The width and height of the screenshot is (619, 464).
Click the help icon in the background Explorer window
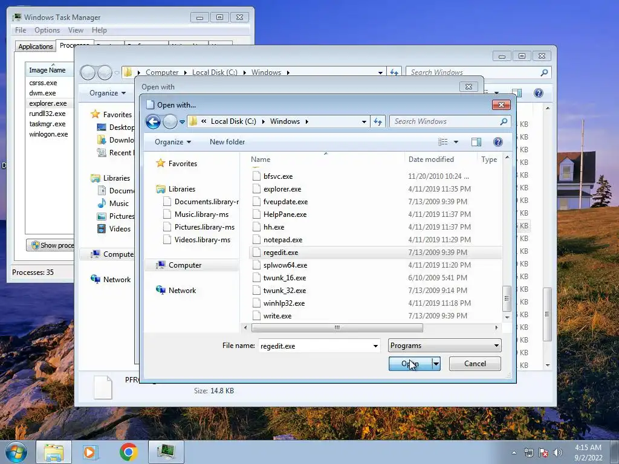[x=538, y=92]
